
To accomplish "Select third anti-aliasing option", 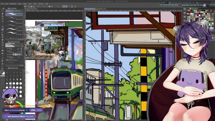I will [x=18, y=54].
